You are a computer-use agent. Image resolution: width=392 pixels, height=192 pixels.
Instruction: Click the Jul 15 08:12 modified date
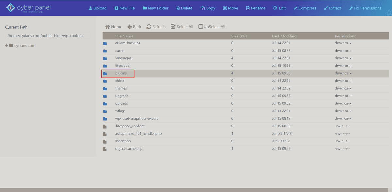[x=281, y=118]
